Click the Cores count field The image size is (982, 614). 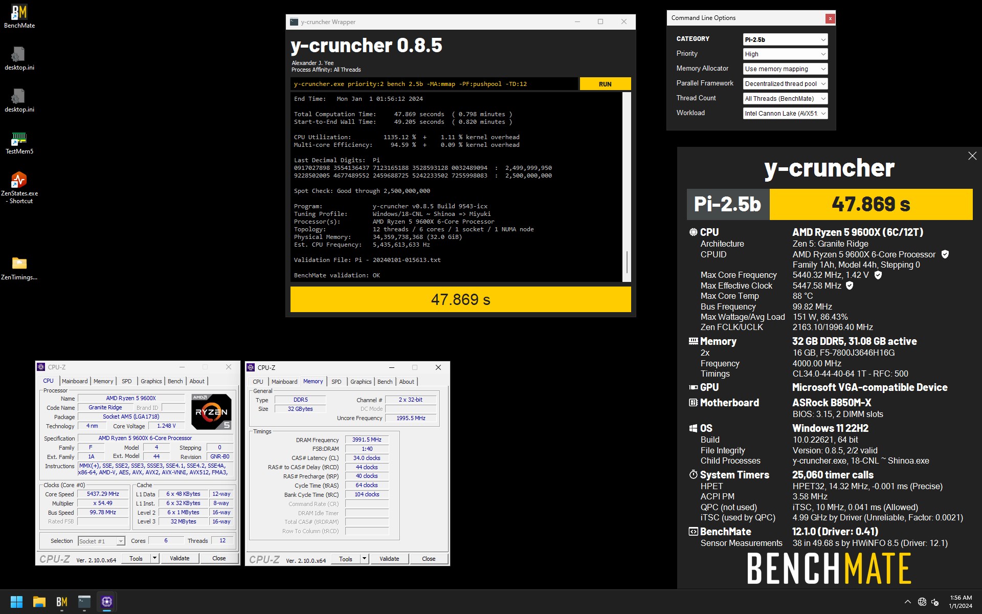(166, 540)
